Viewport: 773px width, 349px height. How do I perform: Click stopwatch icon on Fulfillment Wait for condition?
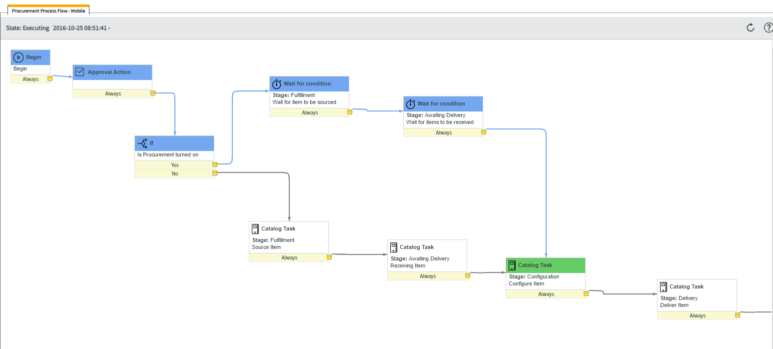click(x=276, y=83)
